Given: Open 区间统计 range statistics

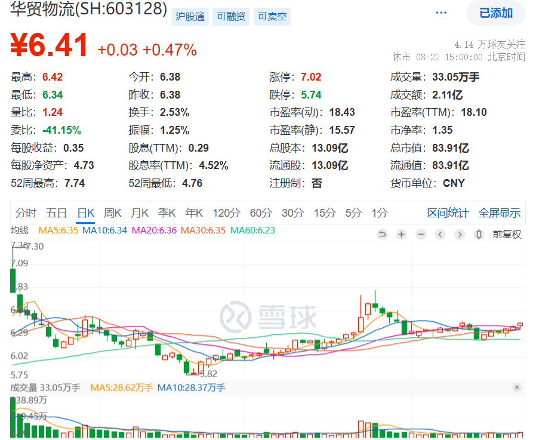Looking at the screenshot, I should click(x=448, y=213).
